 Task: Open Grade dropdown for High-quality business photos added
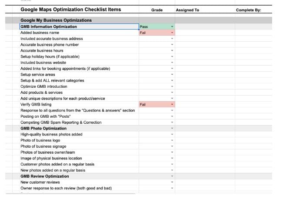click(172, 134)
